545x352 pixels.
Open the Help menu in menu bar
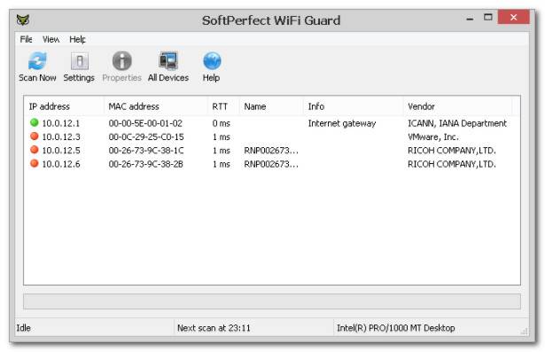[x=77, y=39]
